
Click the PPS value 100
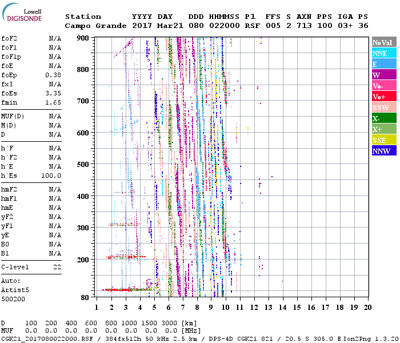coord(325,26)
